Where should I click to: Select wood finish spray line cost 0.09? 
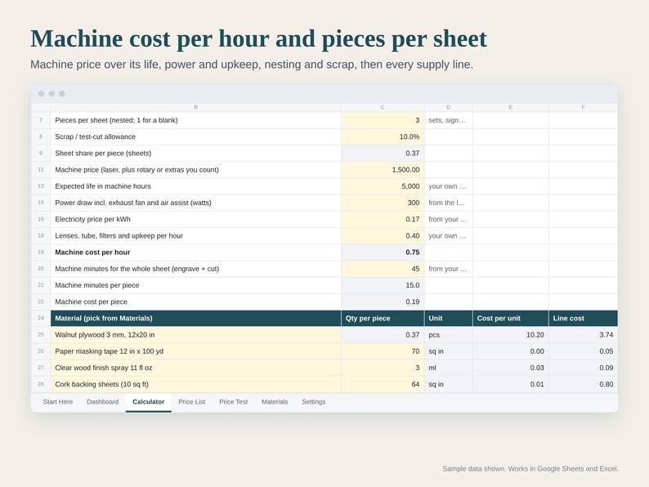[583, 368]
